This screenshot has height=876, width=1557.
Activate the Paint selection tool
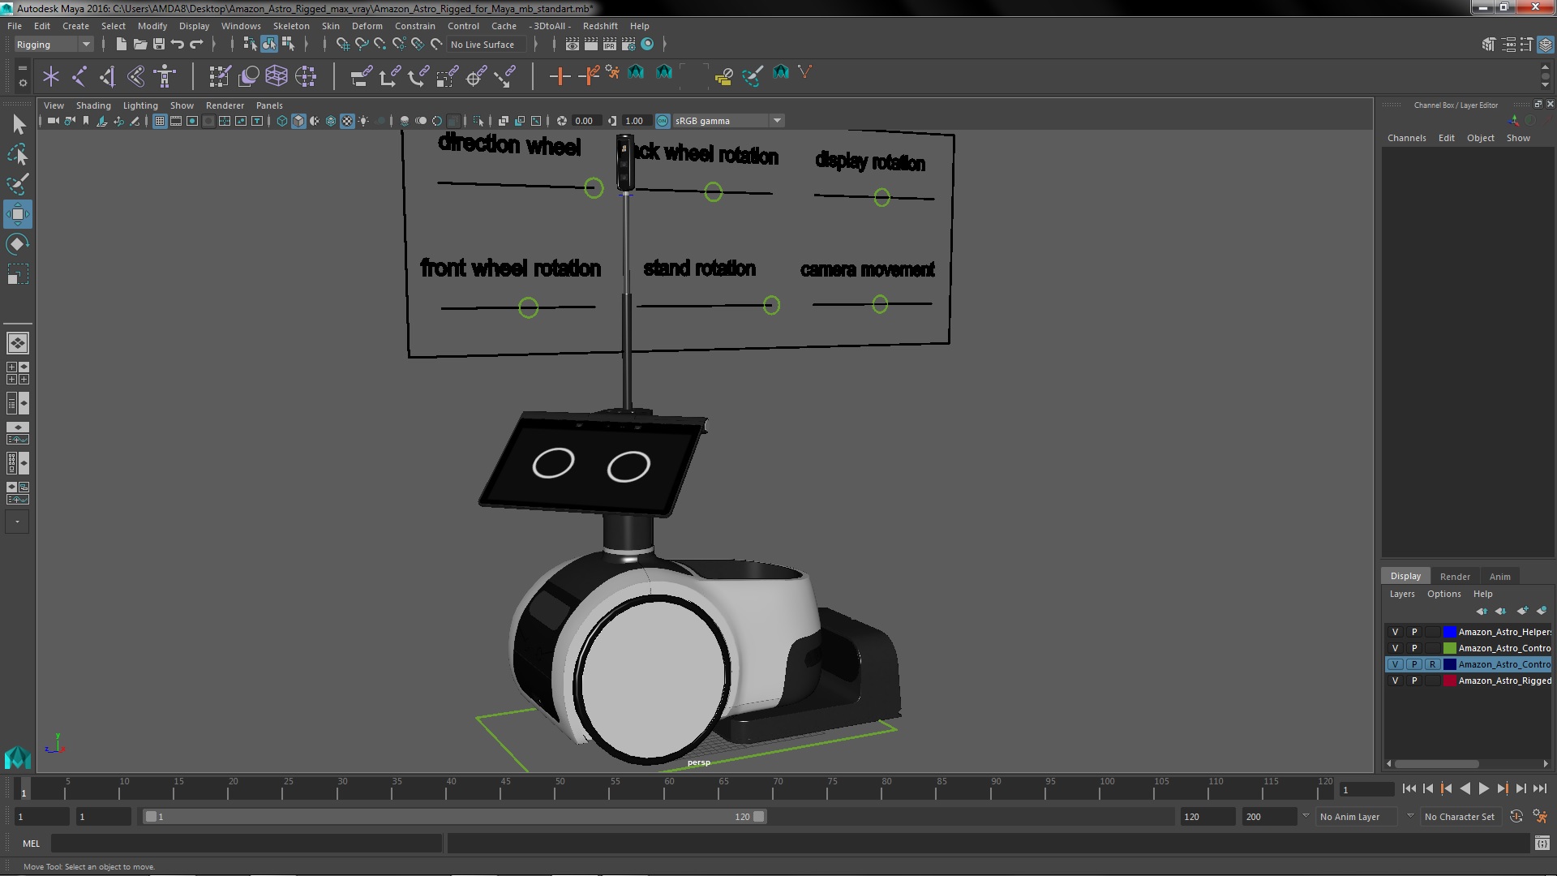pyautogui.click(x=18, y=184)
